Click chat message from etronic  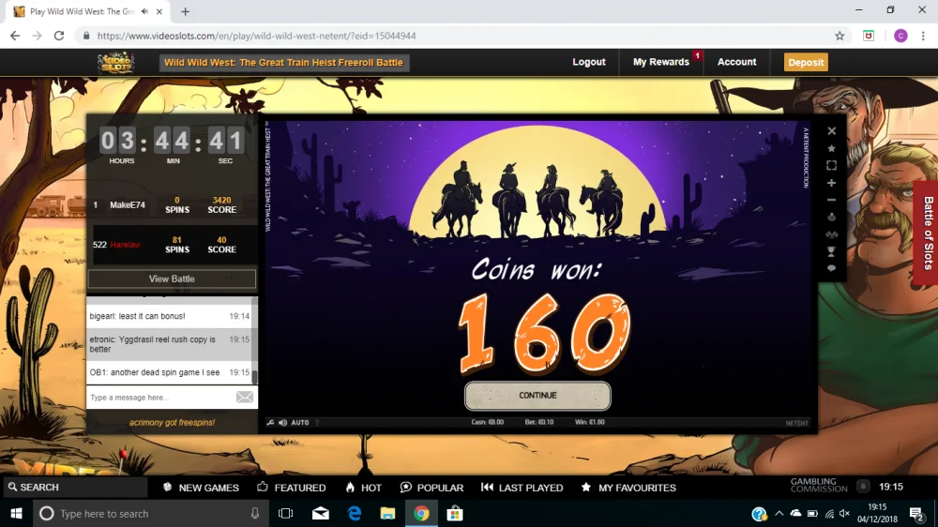coord(169,344)
